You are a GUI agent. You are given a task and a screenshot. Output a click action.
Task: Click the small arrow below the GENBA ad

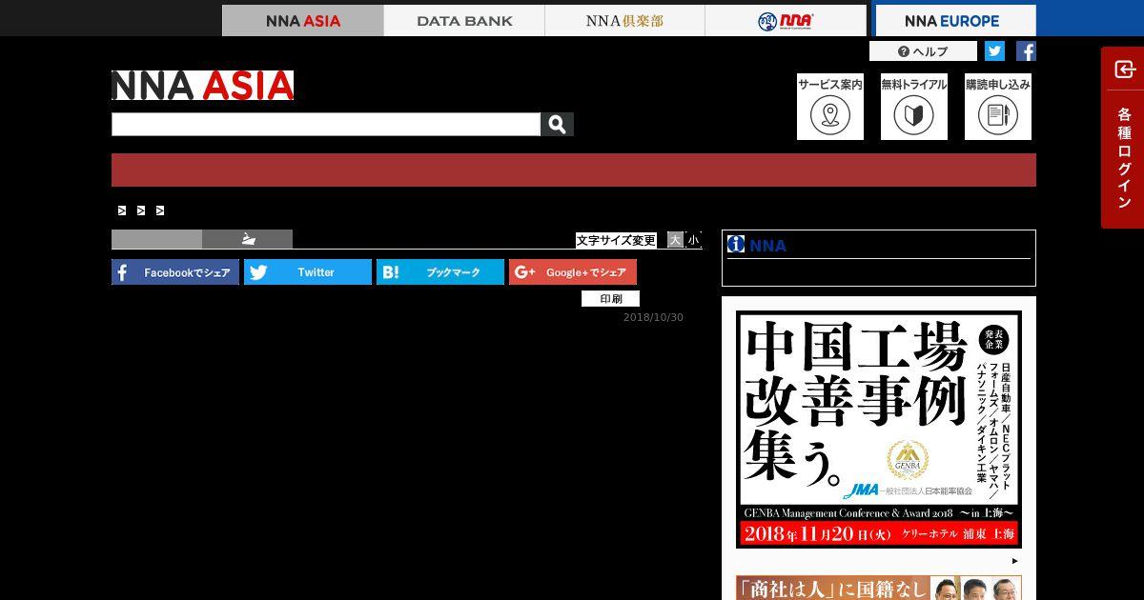pos(1015,561)
